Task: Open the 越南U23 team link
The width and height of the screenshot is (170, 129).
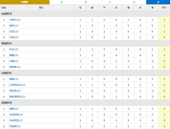Action: [x=14, y=109]
